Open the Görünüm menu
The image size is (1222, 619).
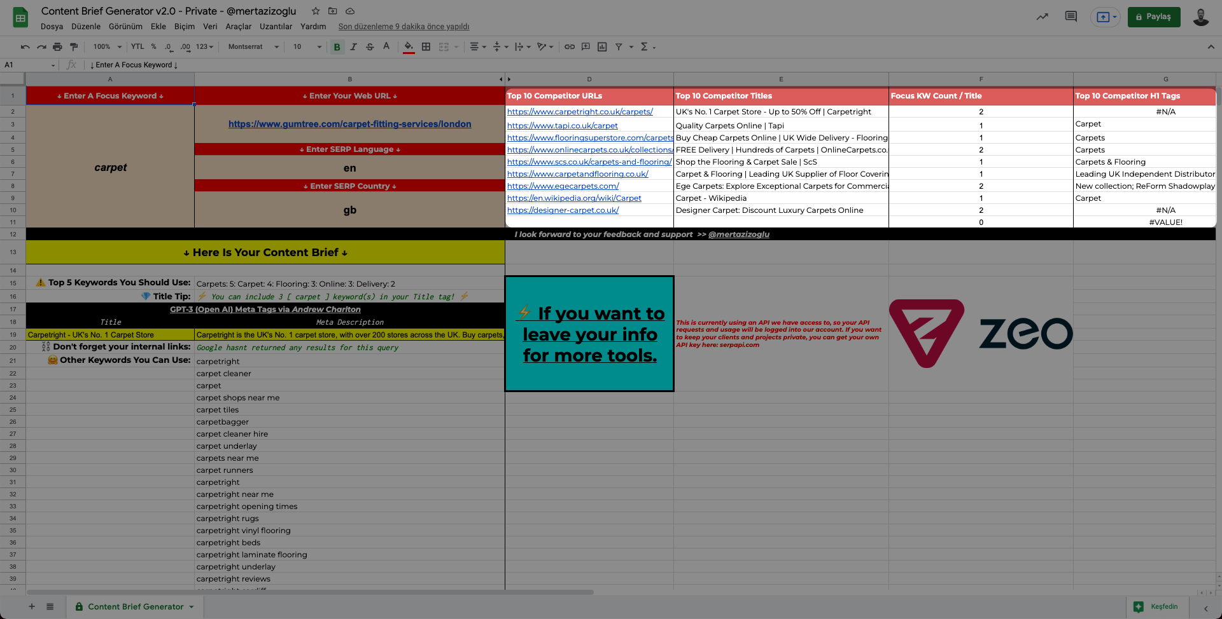coord(125,27)
